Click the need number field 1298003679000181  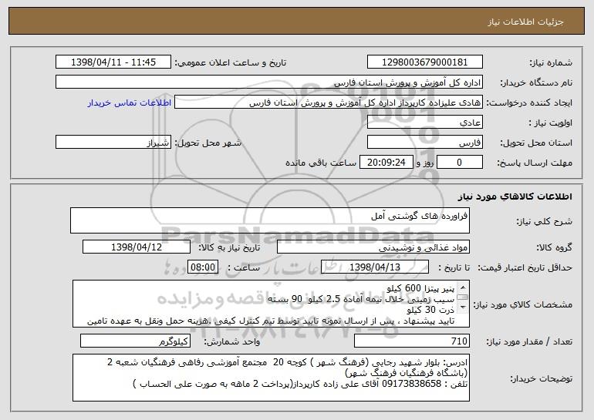pos(424,62)
